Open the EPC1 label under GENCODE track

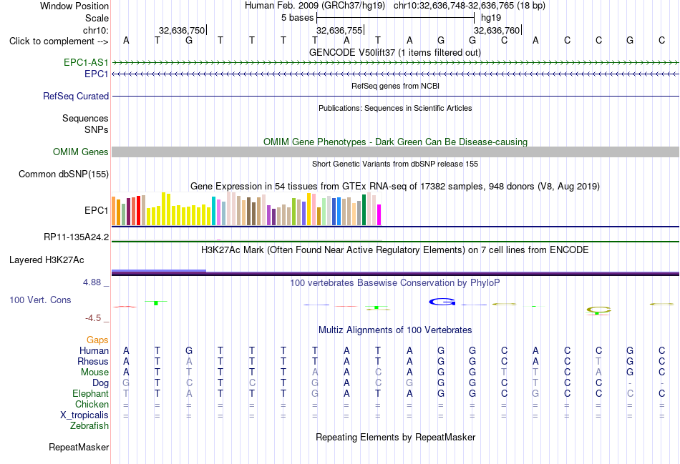click(97, 74)
